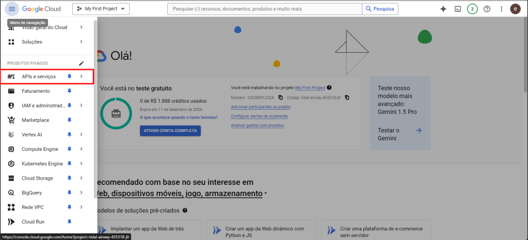Click the help icon beside My First Project link

[x=329, y=87]
